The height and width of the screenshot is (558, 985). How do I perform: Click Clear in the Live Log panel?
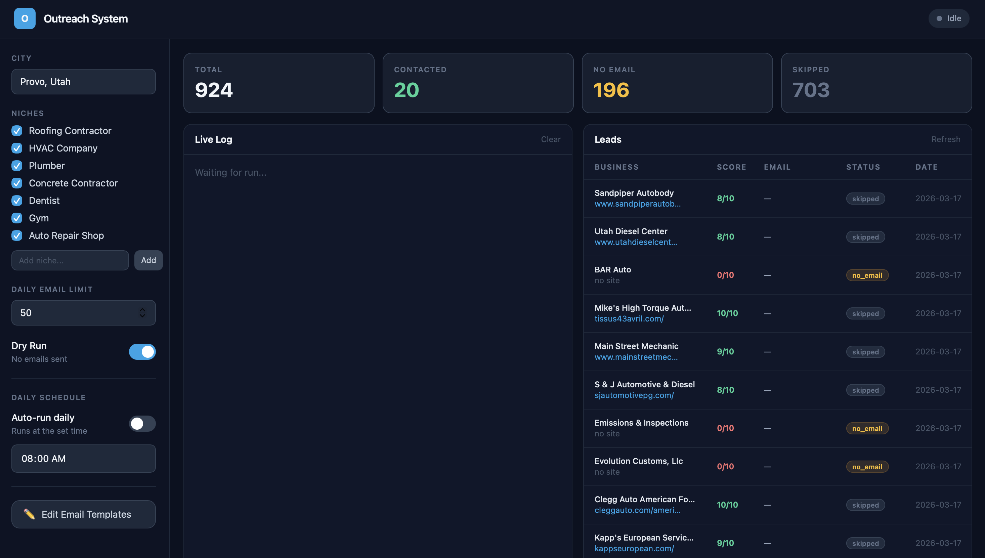551,139
